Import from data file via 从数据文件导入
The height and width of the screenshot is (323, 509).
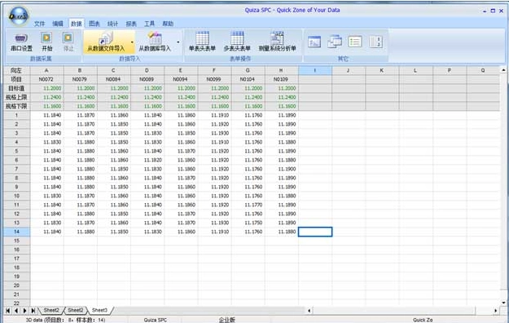(x=106, y=42)
